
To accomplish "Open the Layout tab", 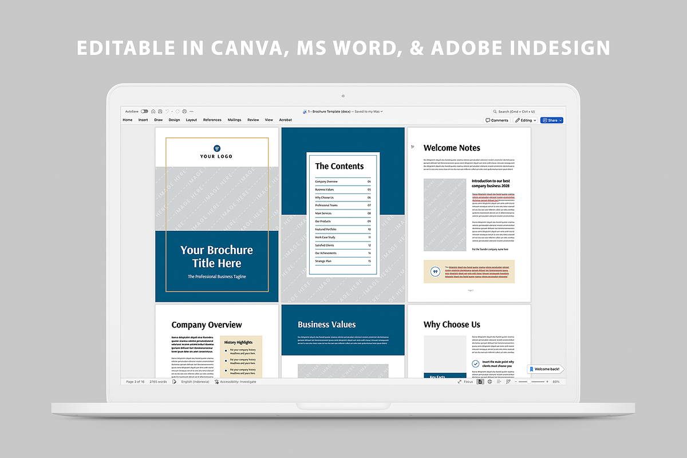I will (x=192, y=120).
